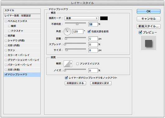Image resolution: width=165 pixels, height=118 pixels.
Task: Enable the カラーオーバーレイ checkbox
Action: 6,55
